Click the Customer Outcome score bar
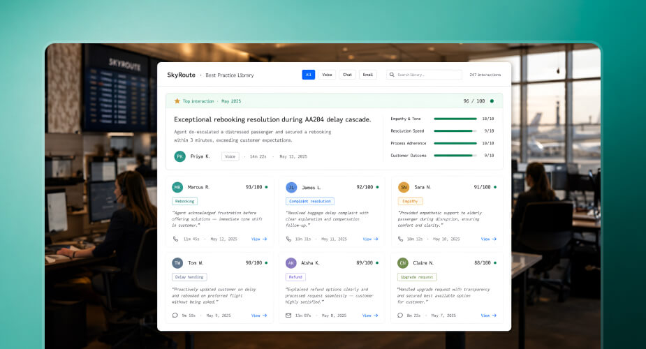The image size is (646, 349). coord(455,156)
